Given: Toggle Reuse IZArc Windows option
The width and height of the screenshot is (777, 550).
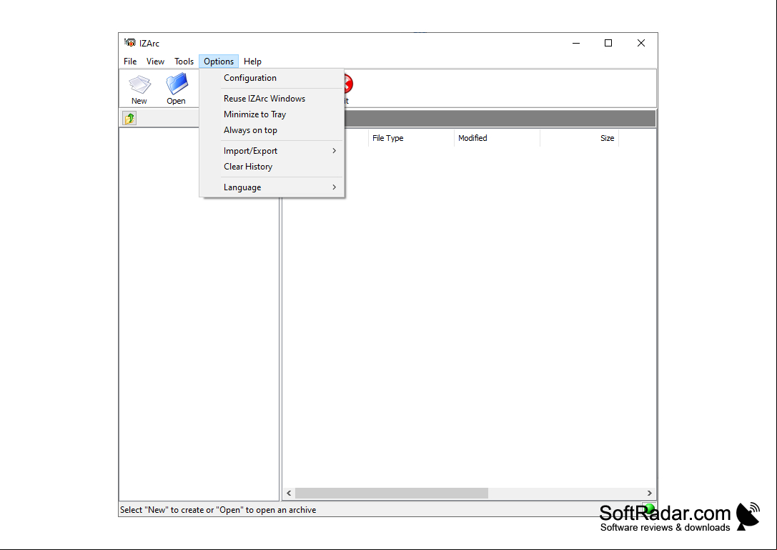Looking at the screenshot, I should tap(272, 99).
